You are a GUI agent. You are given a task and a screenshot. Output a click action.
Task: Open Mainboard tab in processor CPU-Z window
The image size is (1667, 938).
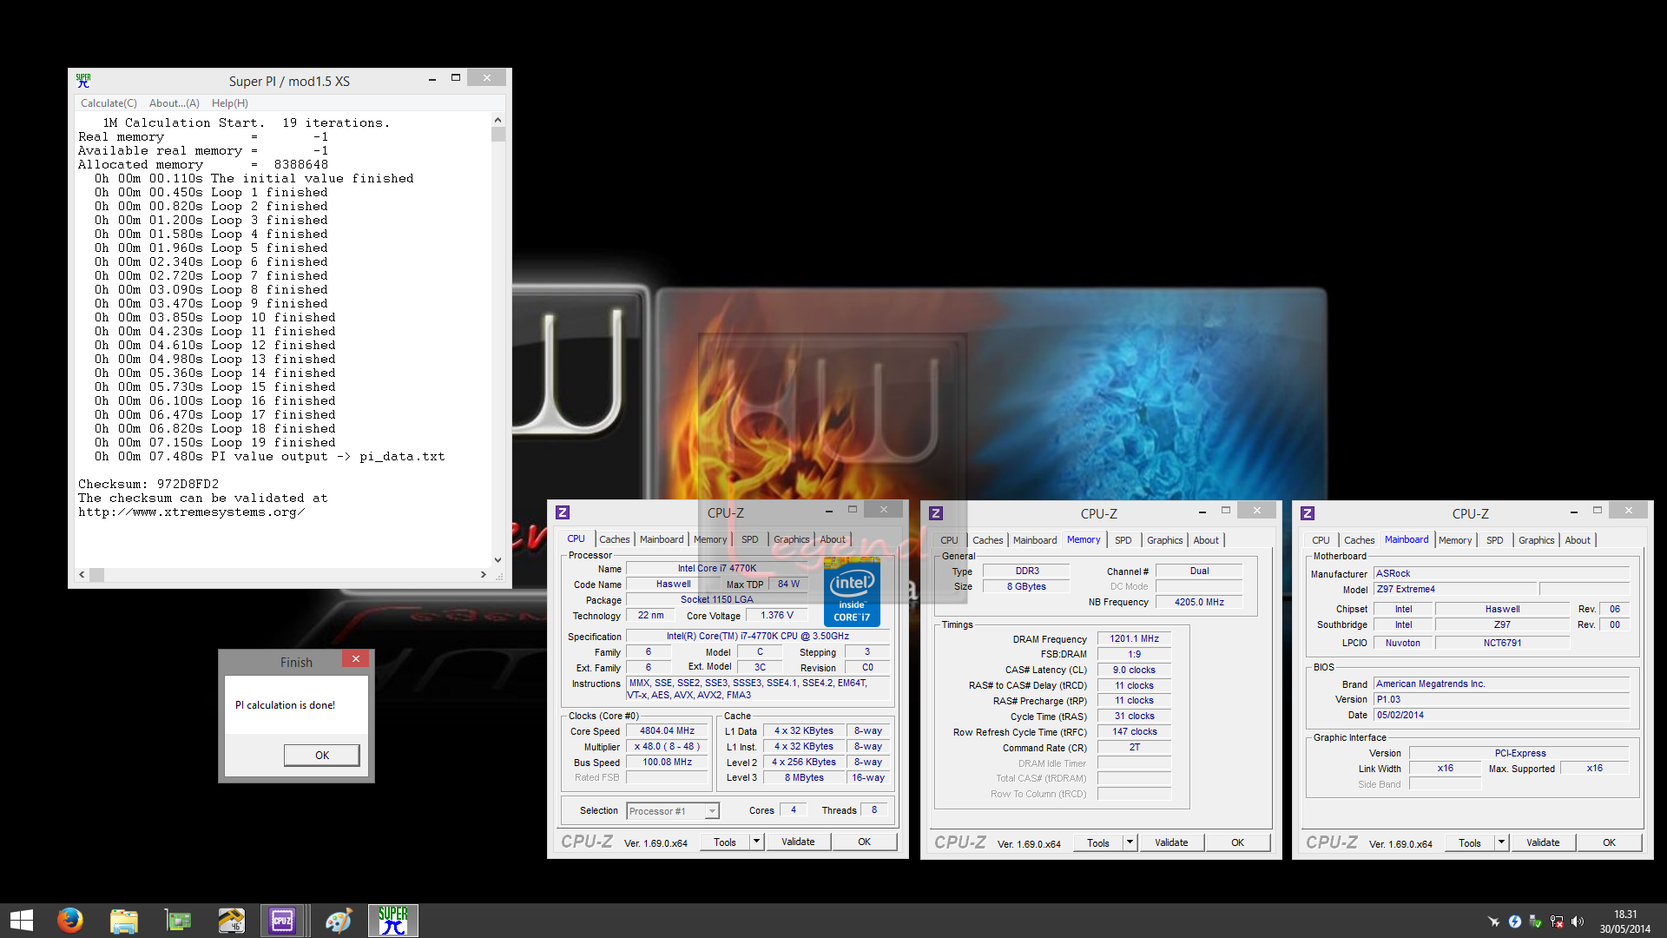pyautogui.click(x=662, y=539)
